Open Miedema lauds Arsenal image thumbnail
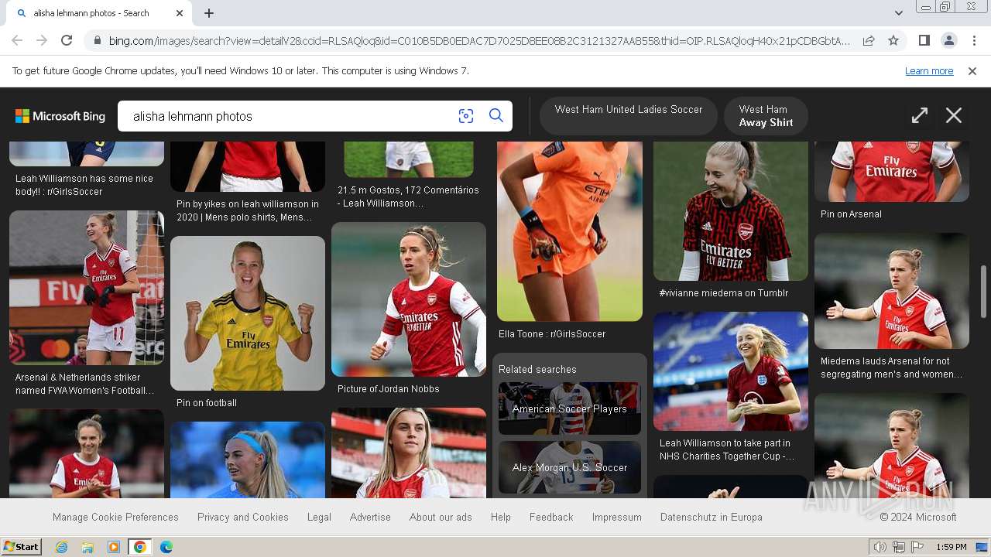991x557 pixels. pos(892,291)
